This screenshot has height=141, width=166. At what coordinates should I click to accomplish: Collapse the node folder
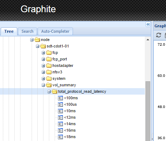(x=32, y=40)
